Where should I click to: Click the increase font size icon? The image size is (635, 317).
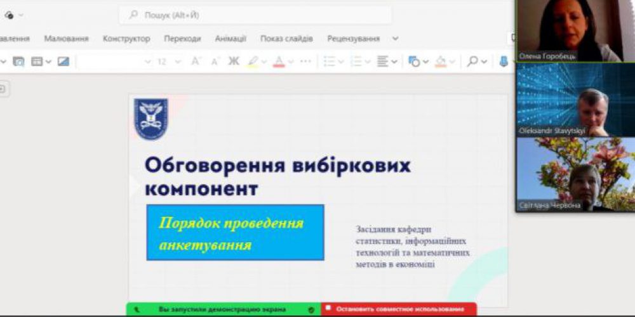(196, 61)
